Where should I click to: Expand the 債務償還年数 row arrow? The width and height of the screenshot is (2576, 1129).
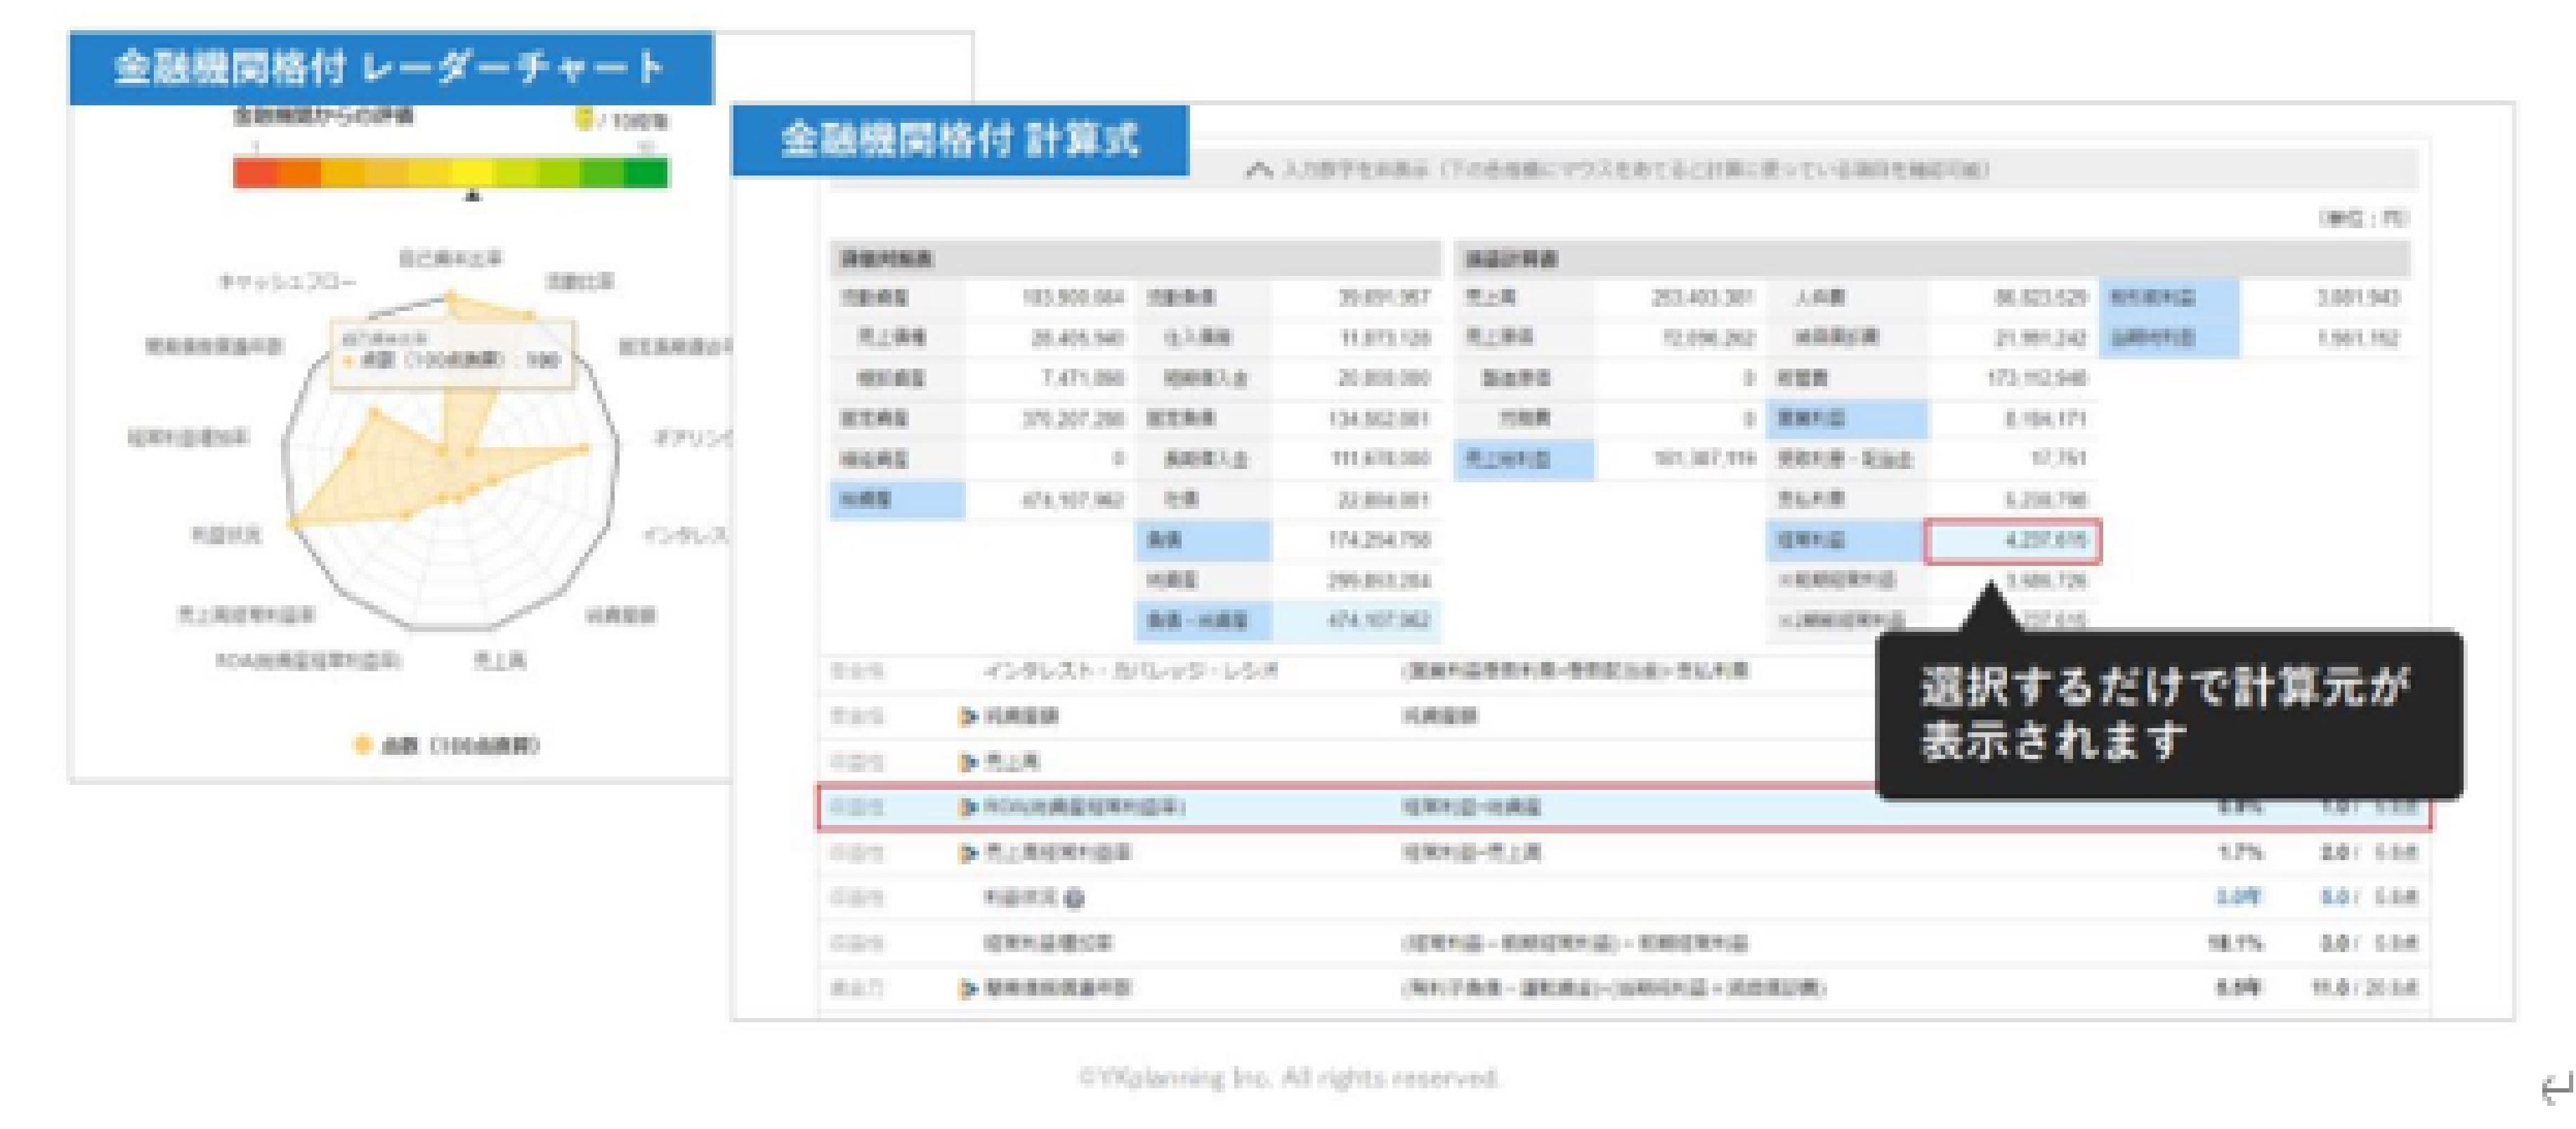click(967, 988)
